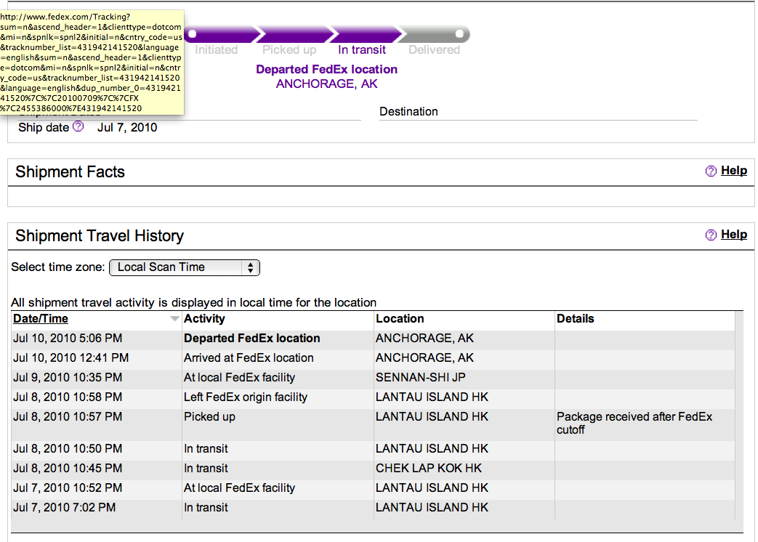Select 'Departed FedEx location' activity cell
The height and width of the screenshot is (542, 758).
tap(252, 339)
